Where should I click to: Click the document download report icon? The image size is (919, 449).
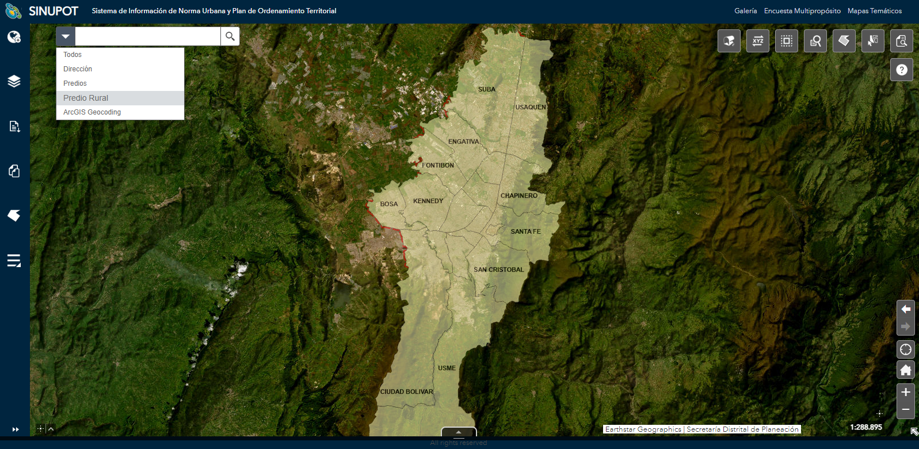[14, 126]
